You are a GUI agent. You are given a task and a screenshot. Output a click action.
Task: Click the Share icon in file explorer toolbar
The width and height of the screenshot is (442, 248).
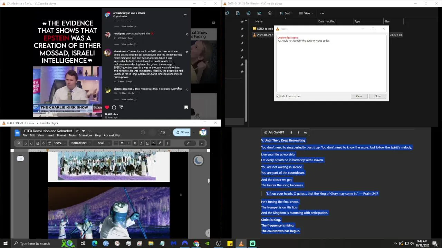pos(259,13)
